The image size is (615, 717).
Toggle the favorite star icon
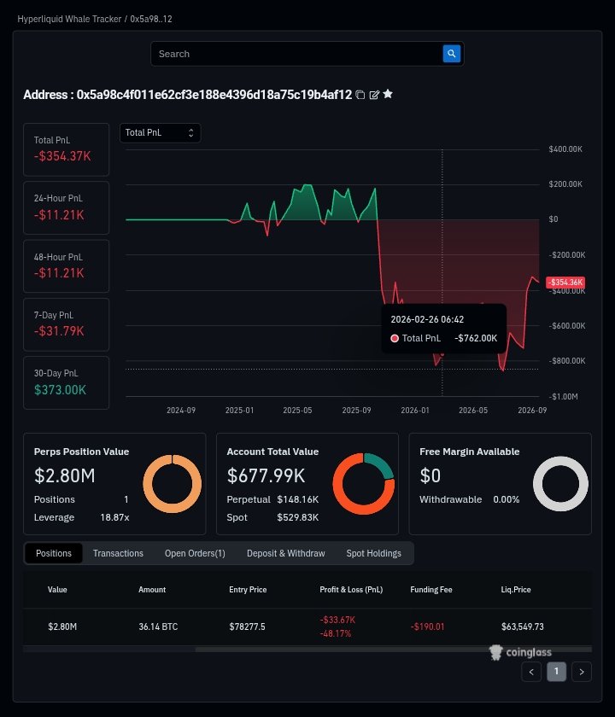coord(388,94)
